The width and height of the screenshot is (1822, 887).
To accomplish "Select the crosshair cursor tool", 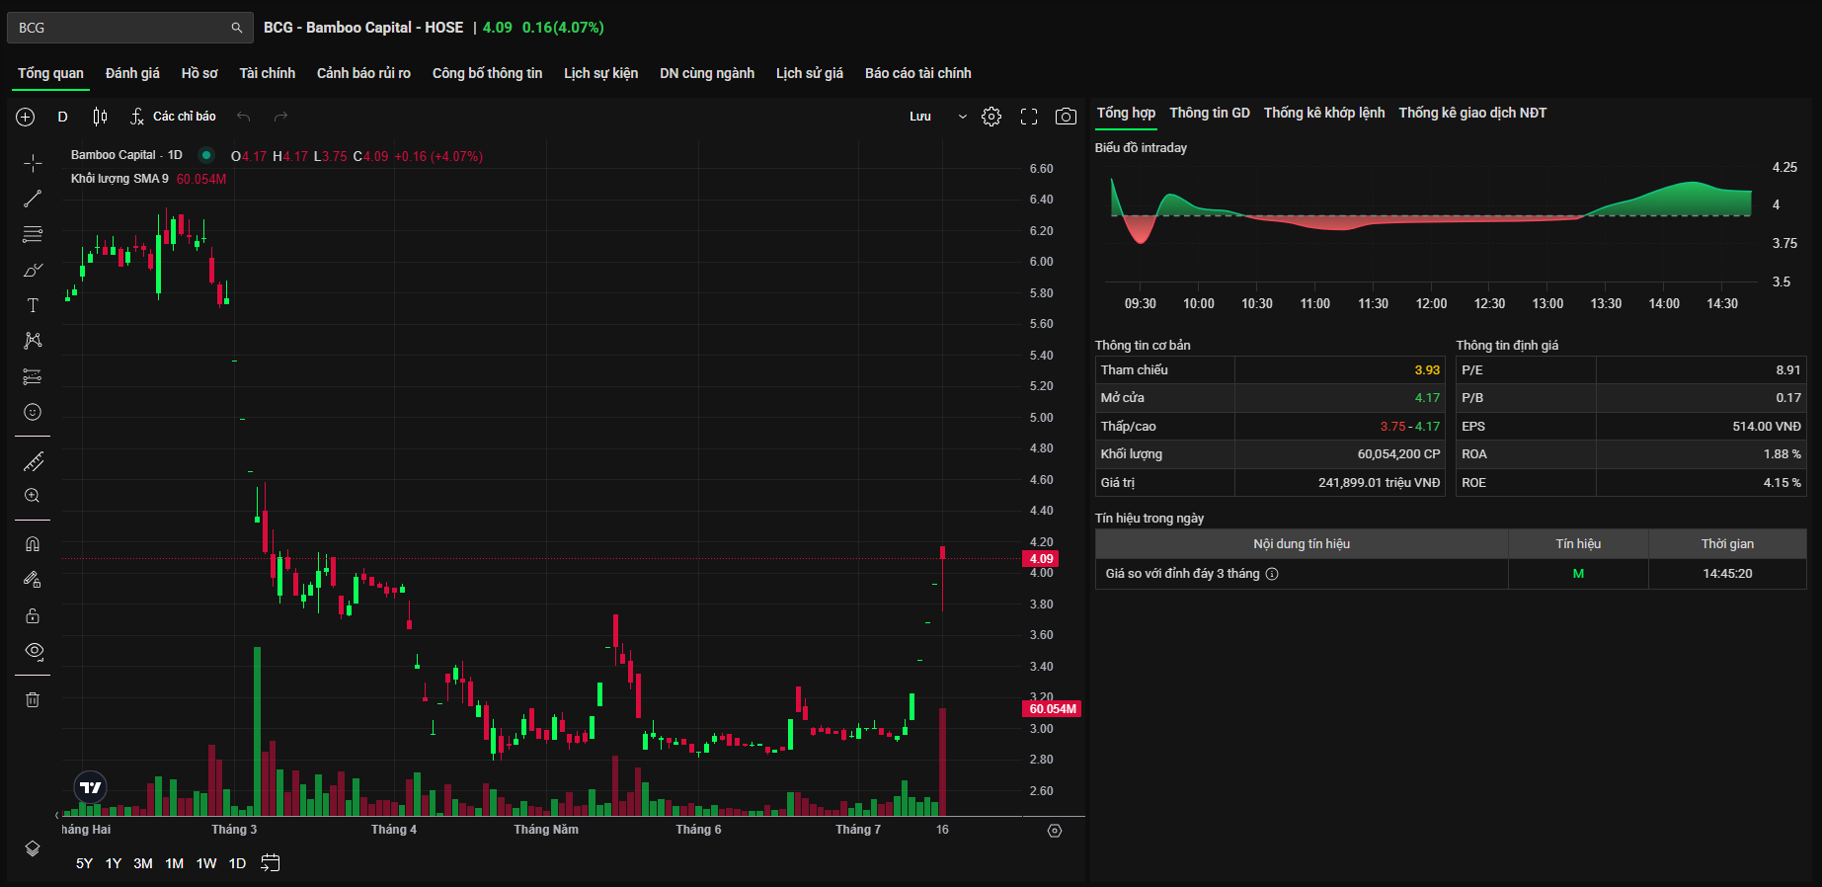I will point(33,163).
